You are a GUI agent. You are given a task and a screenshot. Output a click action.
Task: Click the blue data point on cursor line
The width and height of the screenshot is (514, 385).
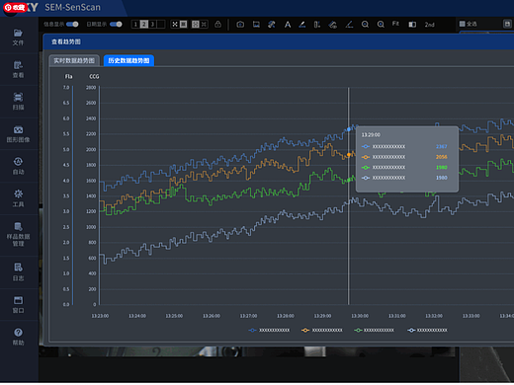click(x=349, y=129)
